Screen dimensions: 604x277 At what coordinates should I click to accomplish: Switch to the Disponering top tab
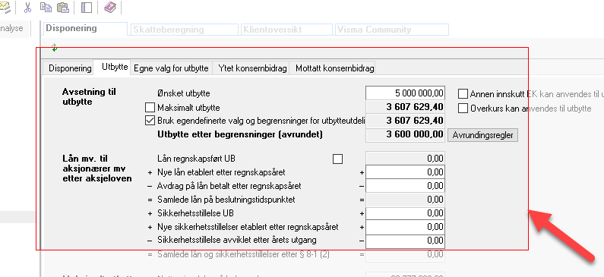(x=85, y=29)
